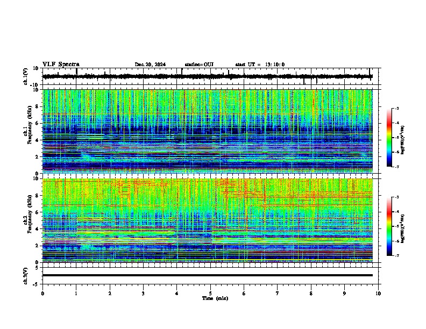Click the 'ch.1(V)' waveform axis label
The height and width of the screenshot is (329, 426).
coord(26,76)
